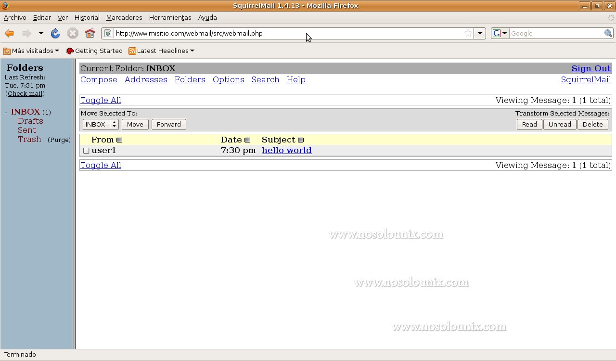Bookmark this page with the star icon
This screenshot has height=361, width=616.
click(x=468, y=33)
